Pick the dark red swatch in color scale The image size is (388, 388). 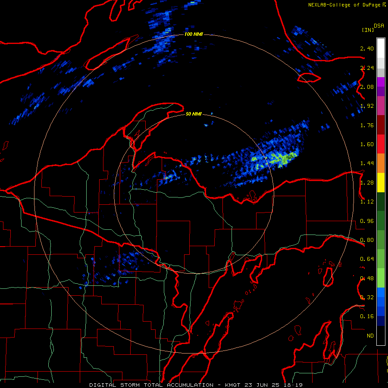tap(381, 125)
